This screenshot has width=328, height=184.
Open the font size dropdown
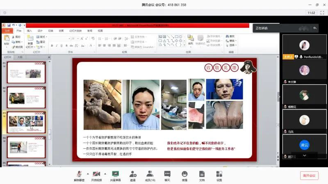click(78, 39)
